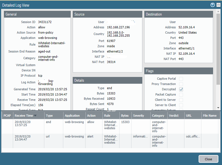Open the odc.offic... URL entry
This screenshot has width=222, height=165.
[192, 137]
